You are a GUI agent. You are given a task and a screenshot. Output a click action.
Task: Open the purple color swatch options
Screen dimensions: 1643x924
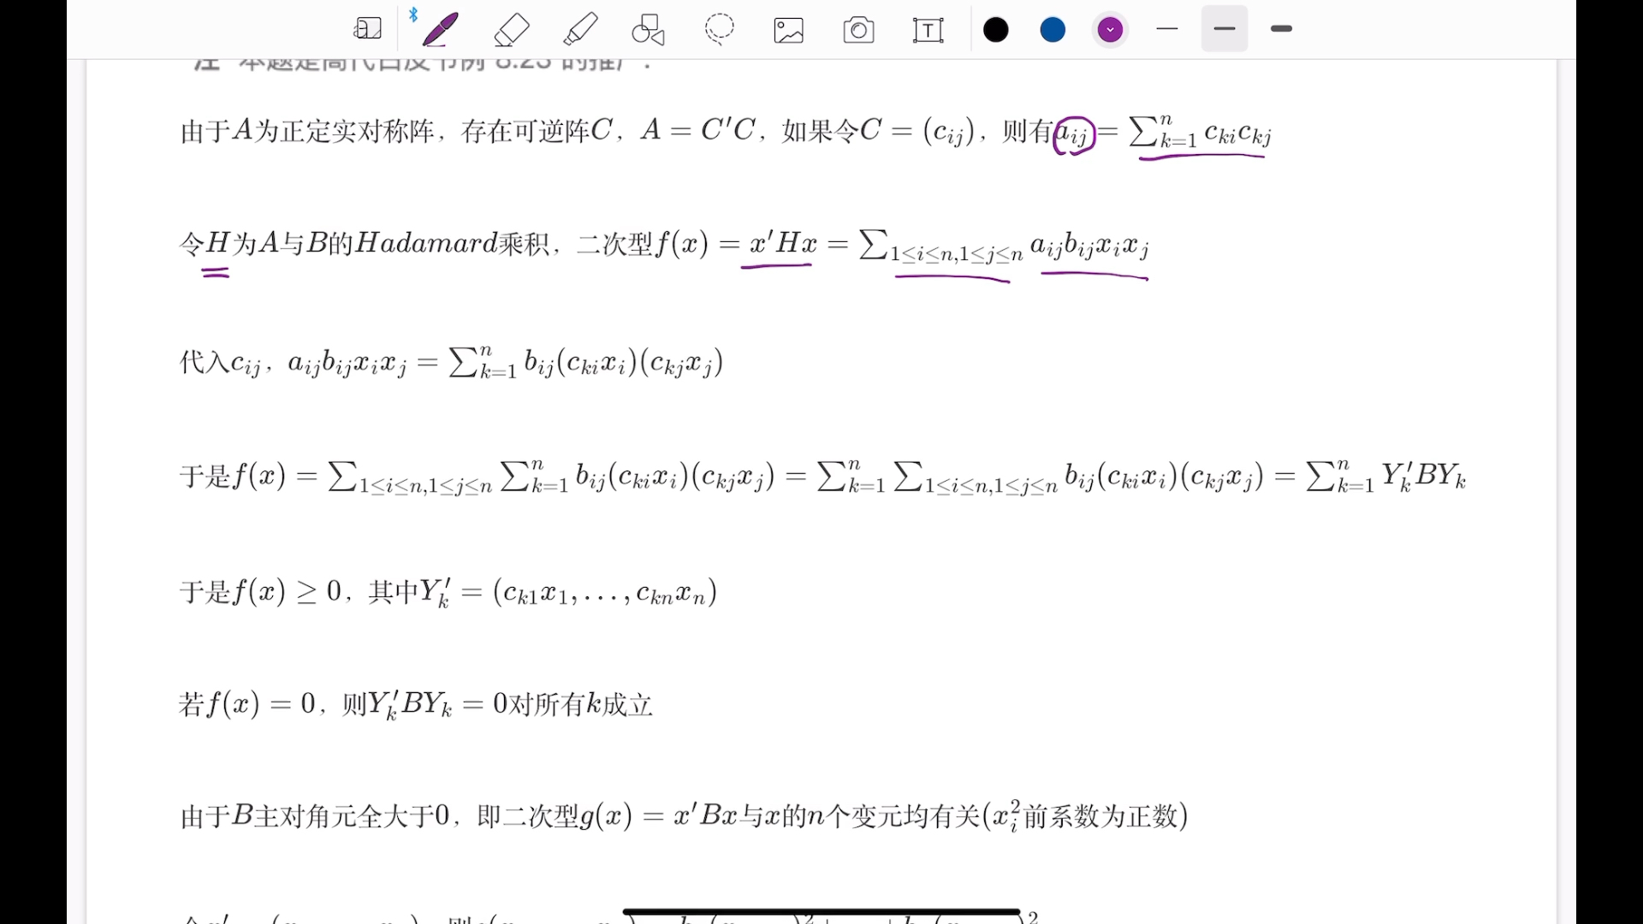(x=1110, y=30)
